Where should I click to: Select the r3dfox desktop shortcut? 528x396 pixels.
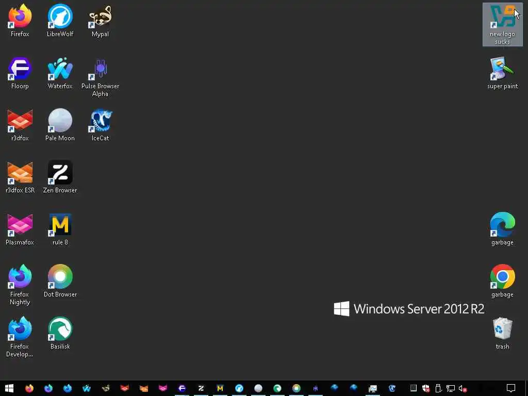[x=20, y=125]
